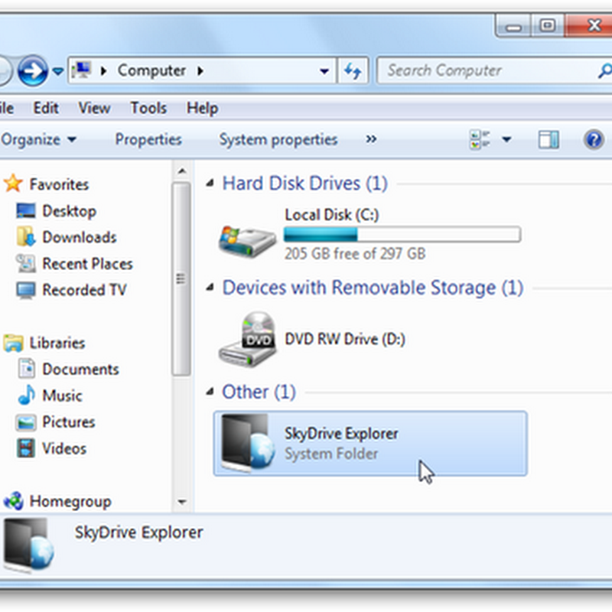This screenshot has height=612, width=612.
Task: Expand the chevron after Computer in breadcrumb
Action: click(x=200, y=71)
